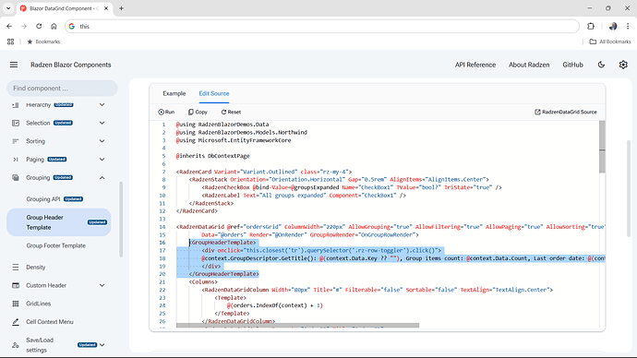Click the Cell Context Menu icon
The image size is (637, 358).
[x=16, y=322]
